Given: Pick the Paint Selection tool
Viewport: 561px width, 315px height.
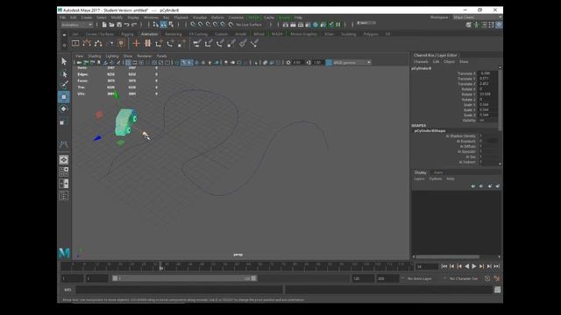Looking at the screenshot, I should click(x=64, y=86).
